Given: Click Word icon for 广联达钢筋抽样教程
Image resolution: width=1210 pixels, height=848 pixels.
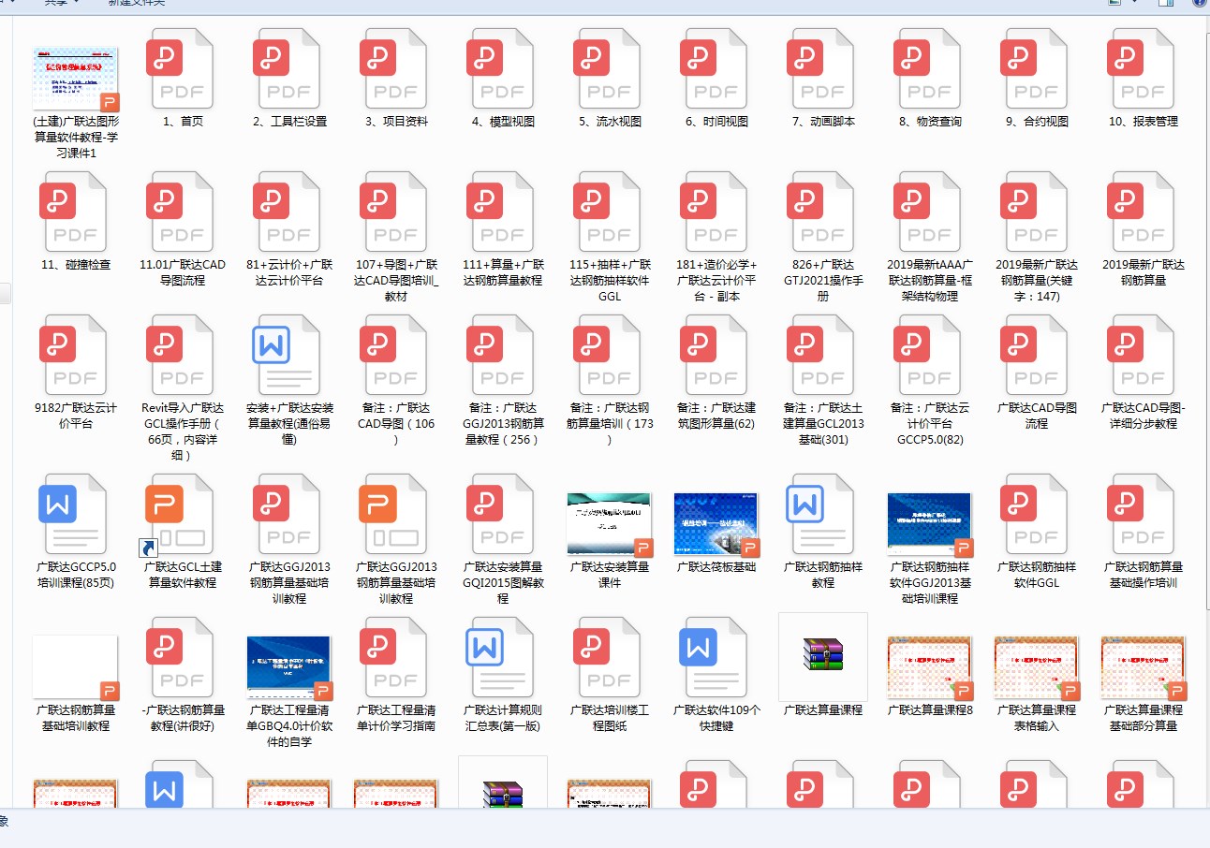Looking at the screenshot, I should (x=819, y=515).
